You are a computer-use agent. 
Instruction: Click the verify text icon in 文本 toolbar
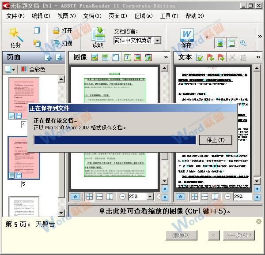point(200,57)
